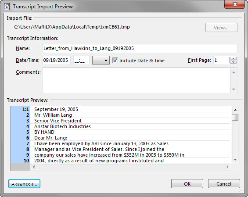Image resolution: width=248 pixels, height=197 pixels.
Task: Click the empty time input field
Action: [x=81, y=60]
